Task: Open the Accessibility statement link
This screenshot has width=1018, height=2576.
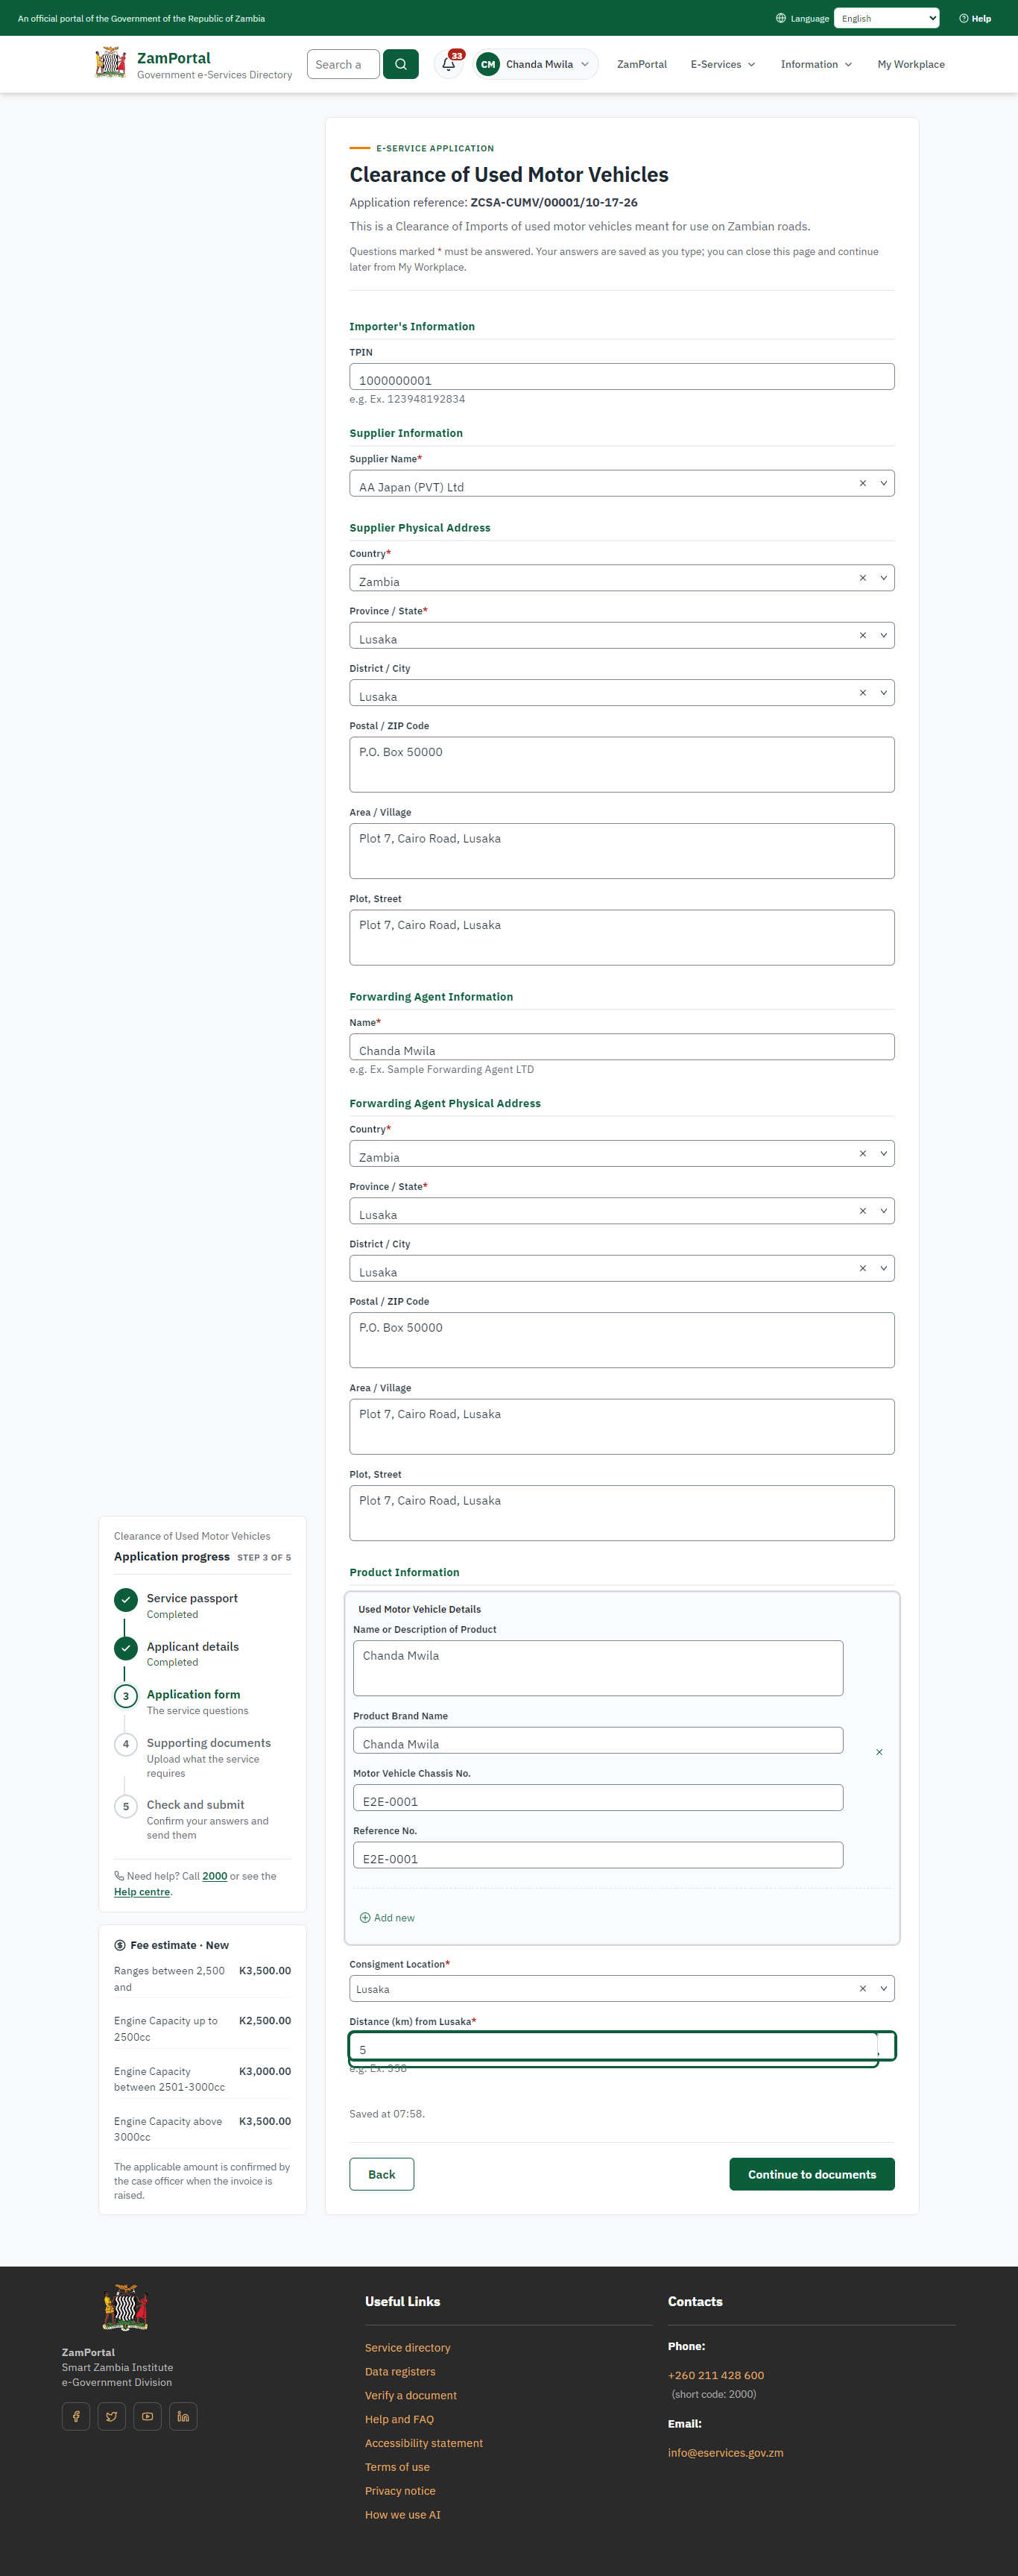Action: (x=424, y=2443)
